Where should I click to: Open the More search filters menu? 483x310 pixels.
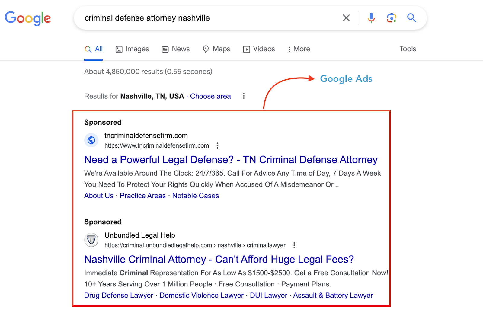(x=299, y=49)
